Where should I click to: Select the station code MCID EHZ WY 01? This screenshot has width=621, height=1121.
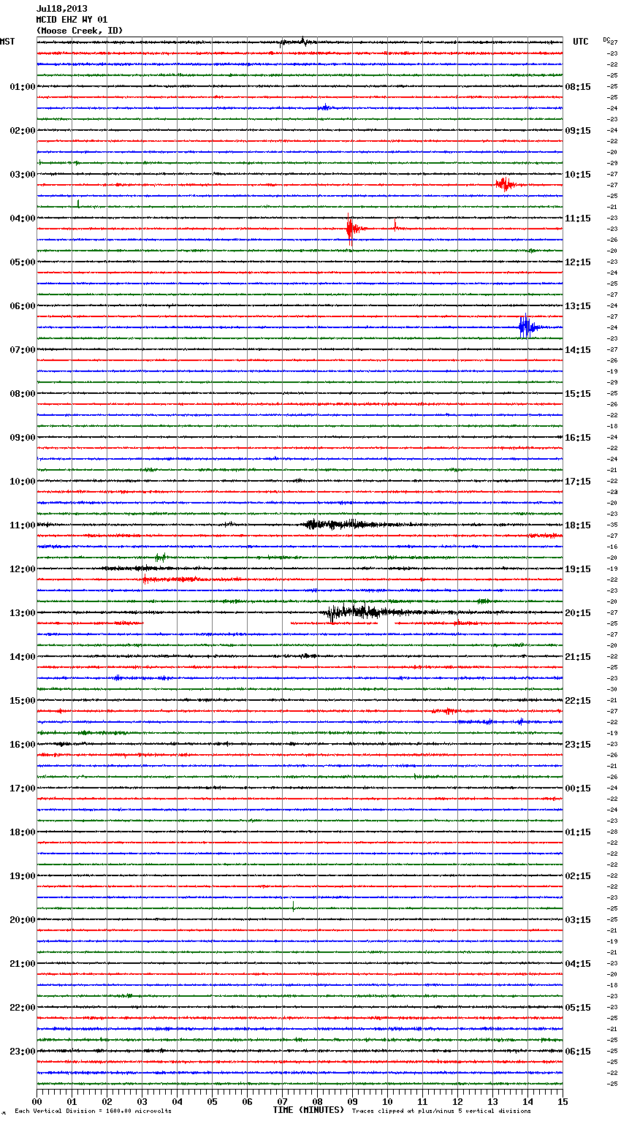72,20
